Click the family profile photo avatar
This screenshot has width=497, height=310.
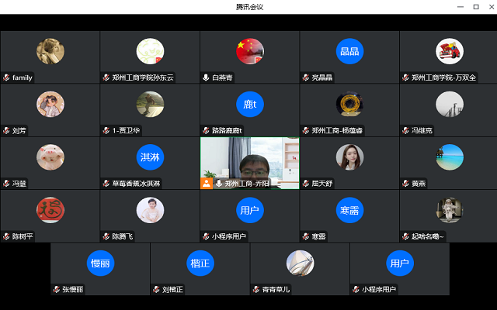(50, 51)
